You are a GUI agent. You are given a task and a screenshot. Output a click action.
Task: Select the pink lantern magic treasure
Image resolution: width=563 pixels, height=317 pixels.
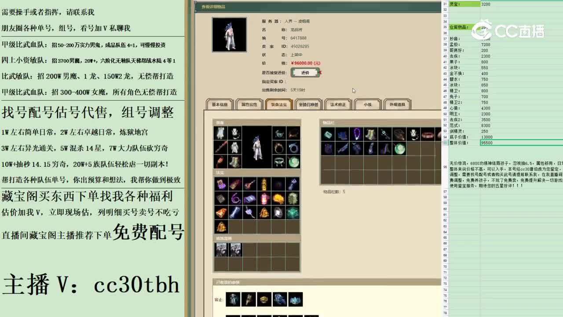(x=264, y=199)
